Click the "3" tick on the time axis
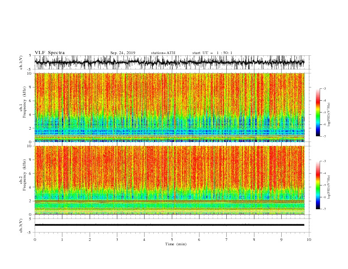Screen dimensions: 348x269 [x=117, y=240]
